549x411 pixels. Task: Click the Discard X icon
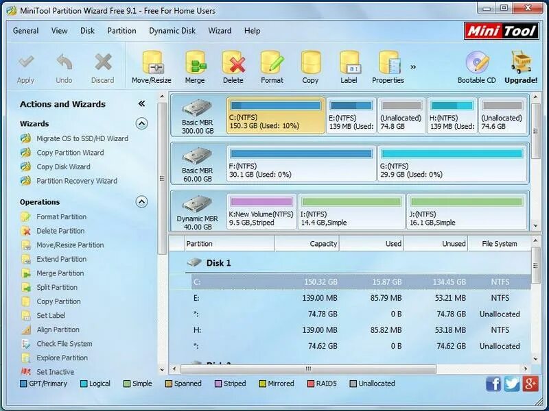tap(103, 62)
